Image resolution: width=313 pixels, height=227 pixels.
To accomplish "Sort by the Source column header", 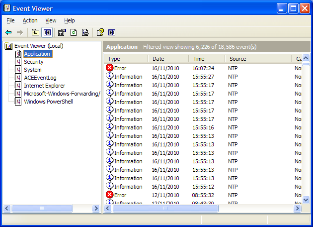I will click(x=258, y=59).
